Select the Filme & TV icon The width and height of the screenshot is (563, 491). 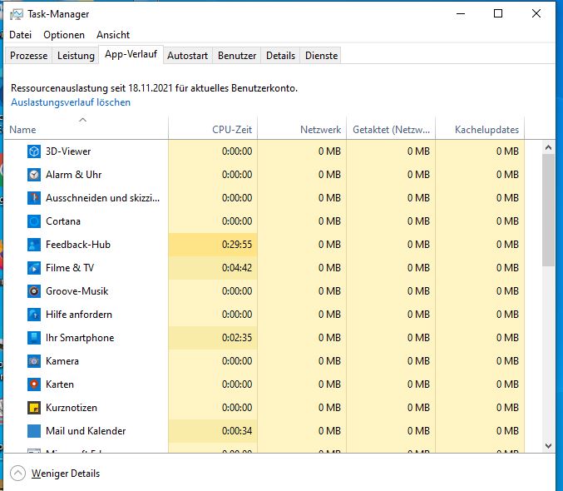click(34, 268)
